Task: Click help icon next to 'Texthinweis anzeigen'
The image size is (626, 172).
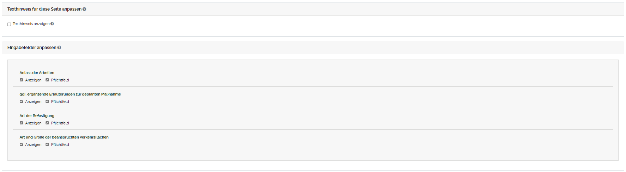Action: pos(52,24)
